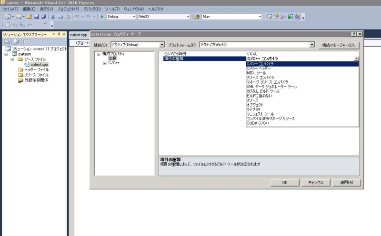The width and height of the screenshot is (381, 236).
Task: Click the Save All icon
Action: (x=44, y=17)
